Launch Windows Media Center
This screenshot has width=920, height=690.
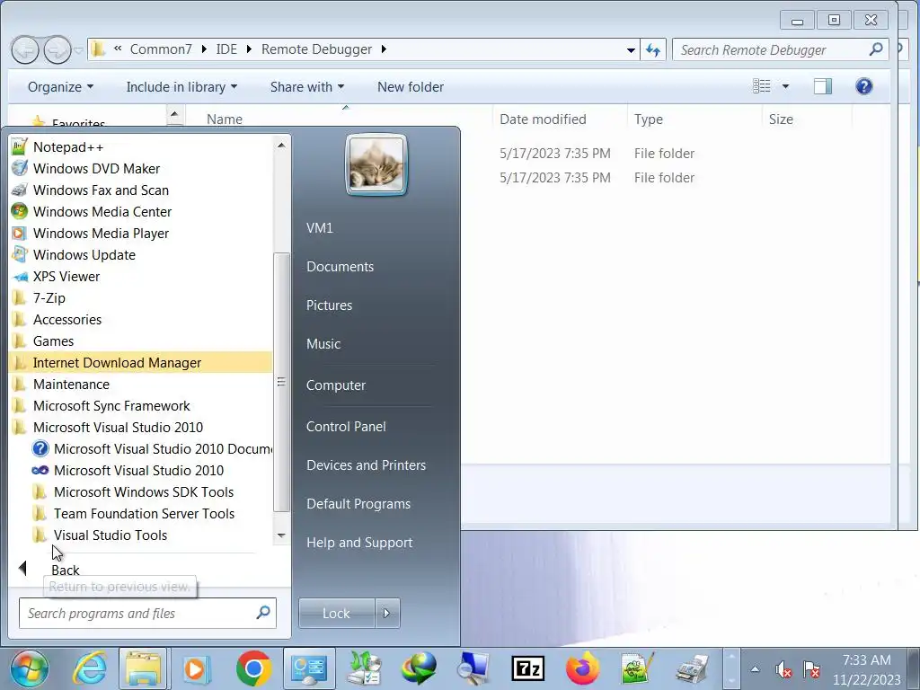102,212
